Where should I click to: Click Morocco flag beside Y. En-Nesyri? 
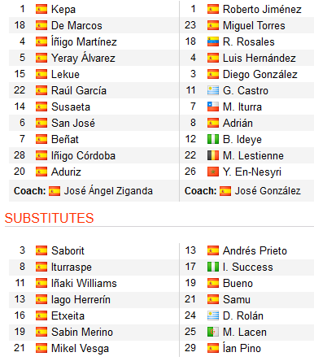(213, 172)
